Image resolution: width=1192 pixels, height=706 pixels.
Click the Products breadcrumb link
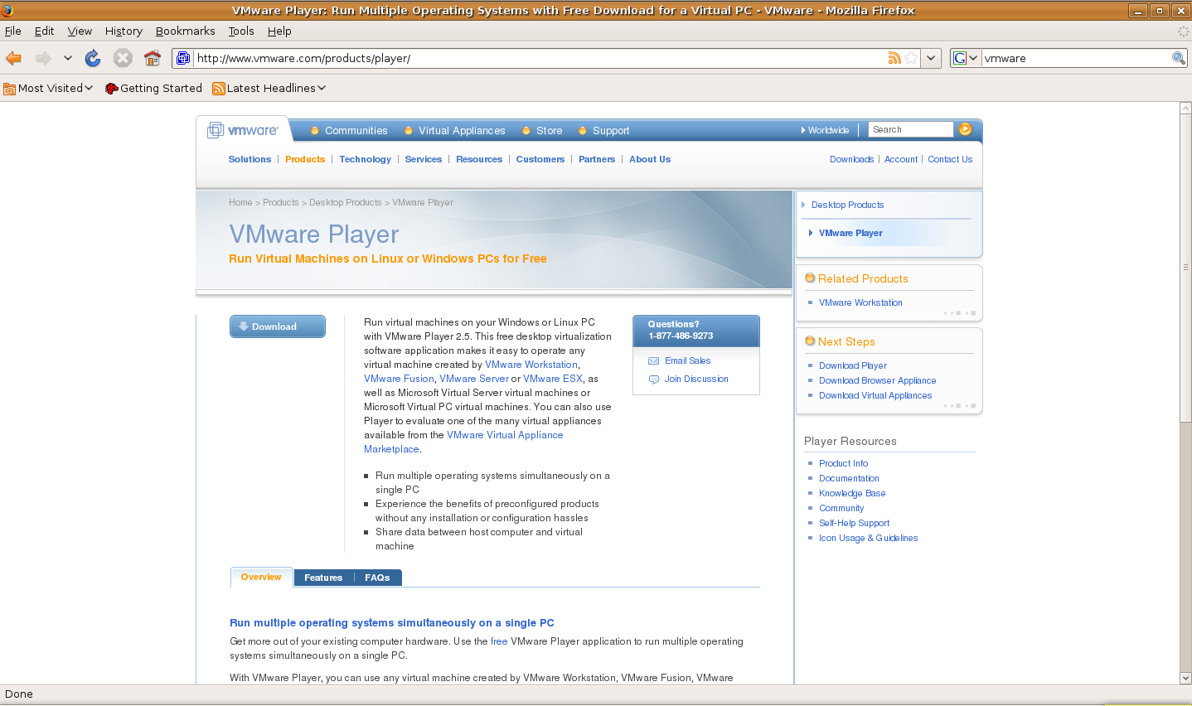[280, 202]
